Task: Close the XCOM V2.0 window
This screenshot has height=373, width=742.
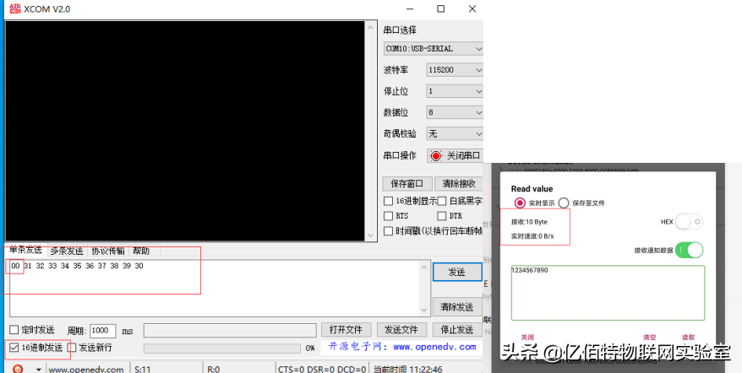Action: point(472,8)
